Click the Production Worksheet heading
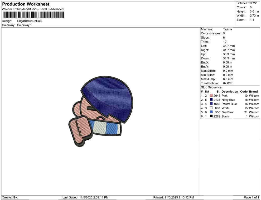The width and height of the screenshot is (261, 200). click(x=26, y=4)
